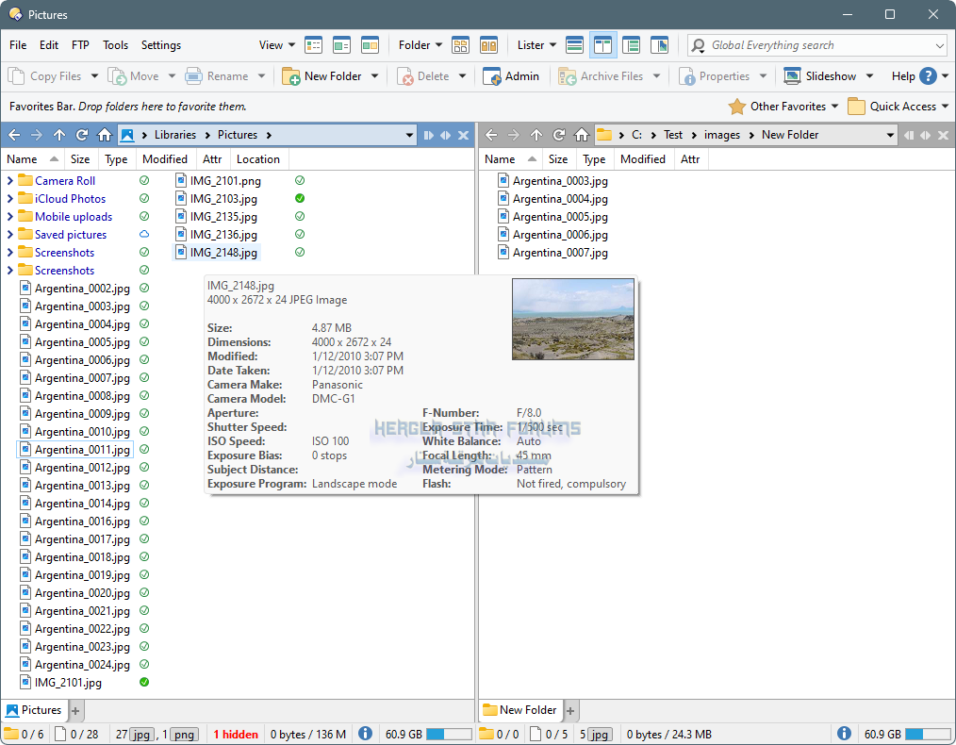Click the left drive space usage bar
This screenshot has height=745, width=956.
point(449,734)
